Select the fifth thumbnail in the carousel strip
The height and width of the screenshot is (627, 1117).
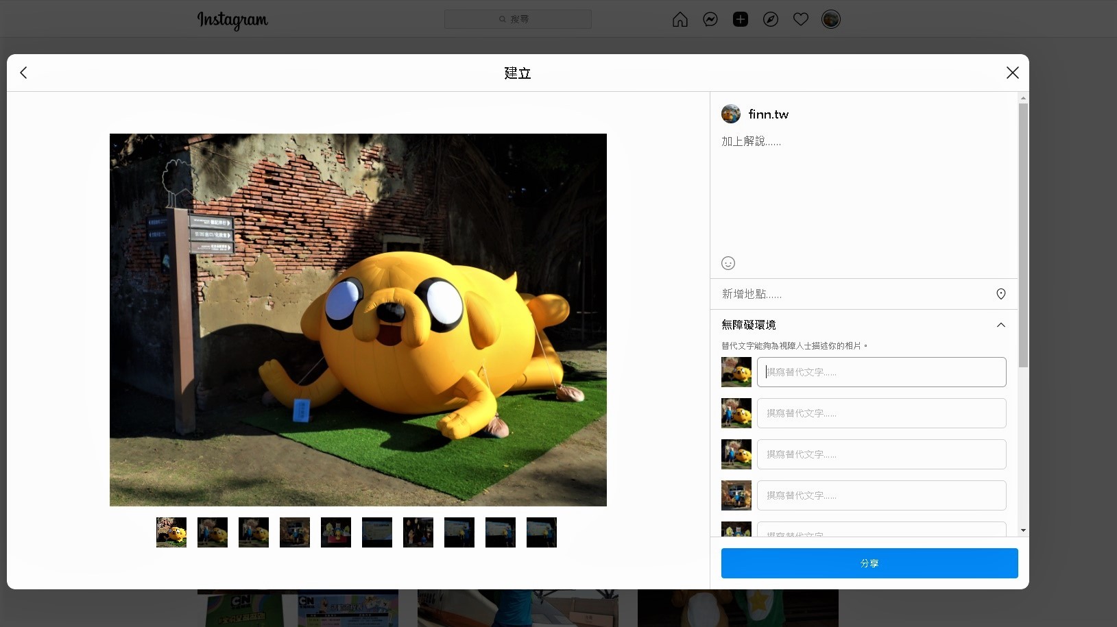[x=336, y=532]
